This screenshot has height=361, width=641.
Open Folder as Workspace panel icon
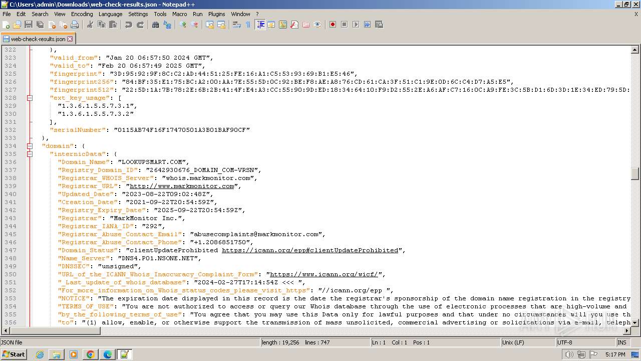(306, 25)
